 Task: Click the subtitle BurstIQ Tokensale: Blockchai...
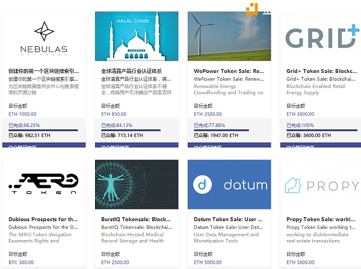pyautogui.click(x=137, y=227)
